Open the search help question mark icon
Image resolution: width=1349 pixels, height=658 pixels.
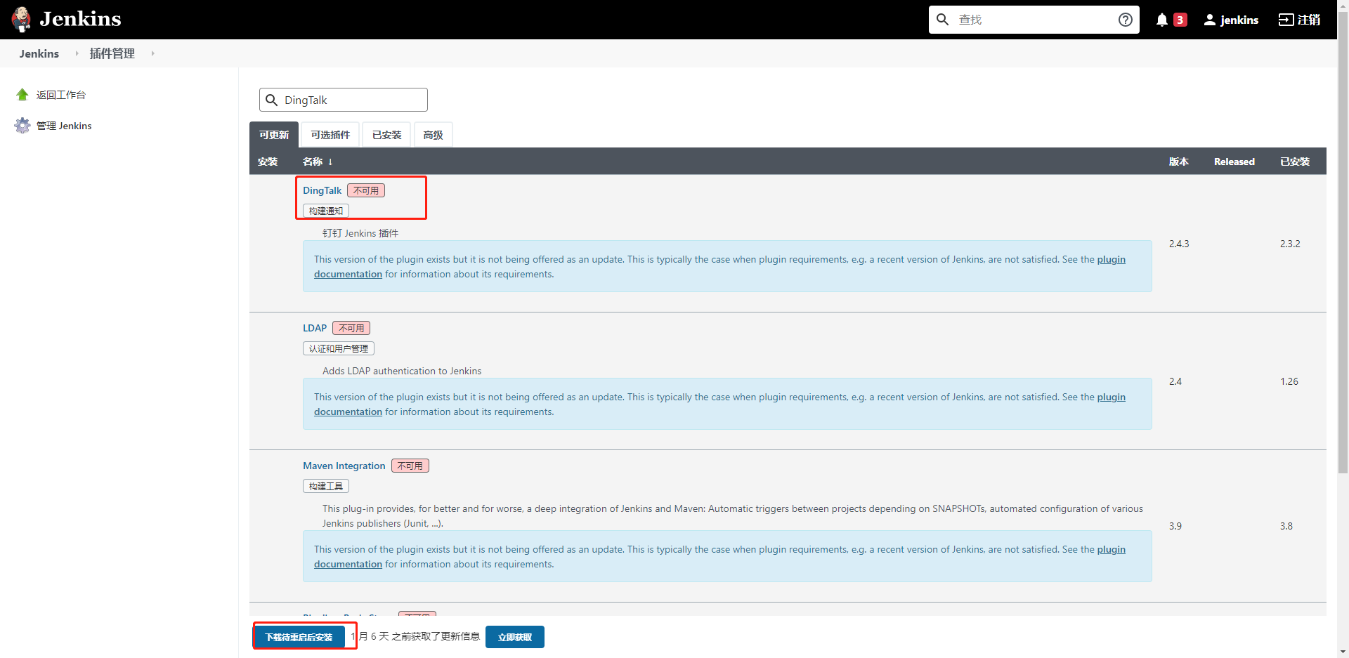tap(1126, 20)
